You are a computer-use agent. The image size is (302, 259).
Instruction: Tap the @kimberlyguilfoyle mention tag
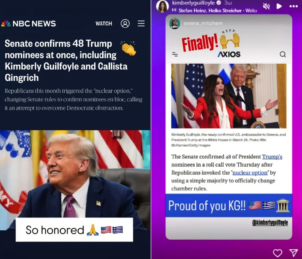coord(270,223)
